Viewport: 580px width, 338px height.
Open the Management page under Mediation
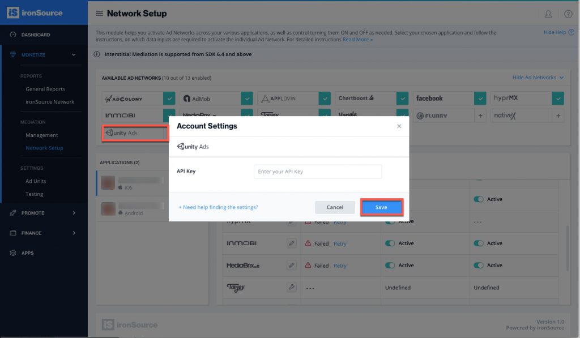pyautogui.click(x=42, y=135)
